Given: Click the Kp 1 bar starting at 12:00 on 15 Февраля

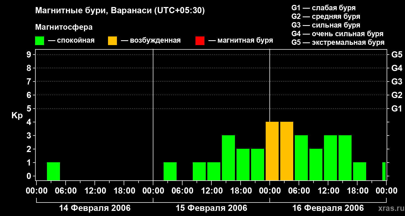Looking at the screenshot, I should pos(214,171).
